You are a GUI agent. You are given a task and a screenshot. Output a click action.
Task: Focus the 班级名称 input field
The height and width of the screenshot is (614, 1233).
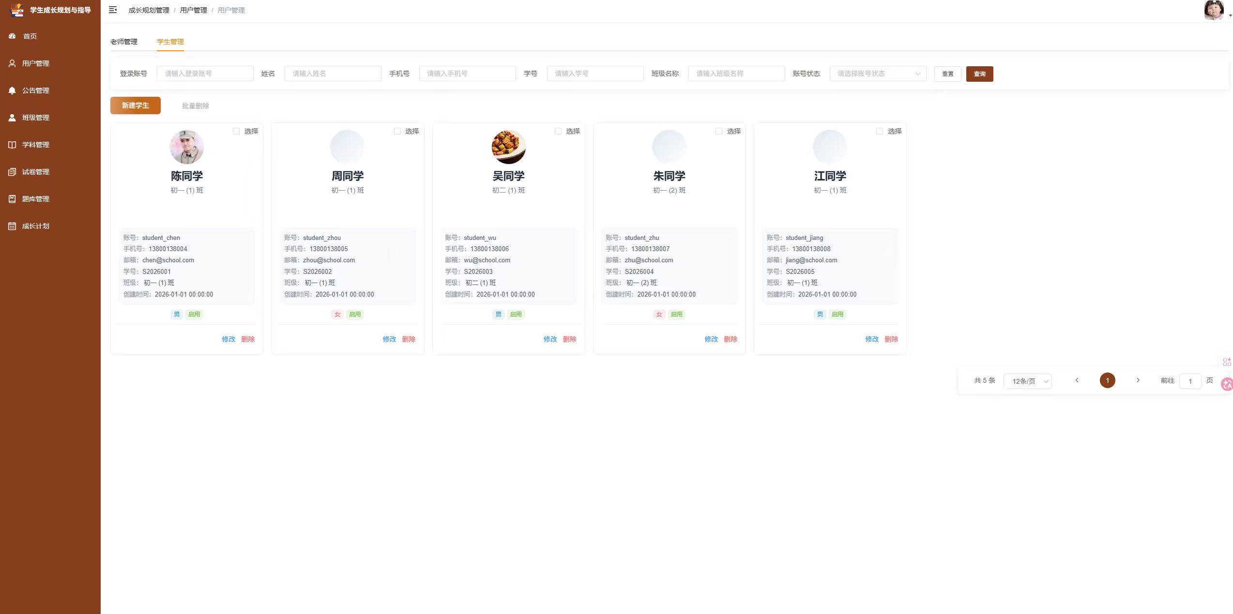tap(736, 74)
